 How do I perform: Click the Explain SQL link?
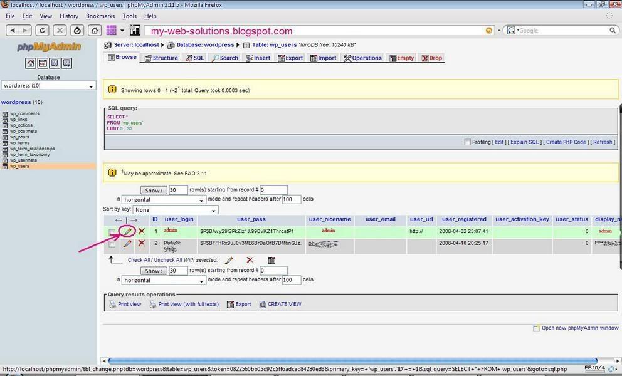tap(524, 142)
